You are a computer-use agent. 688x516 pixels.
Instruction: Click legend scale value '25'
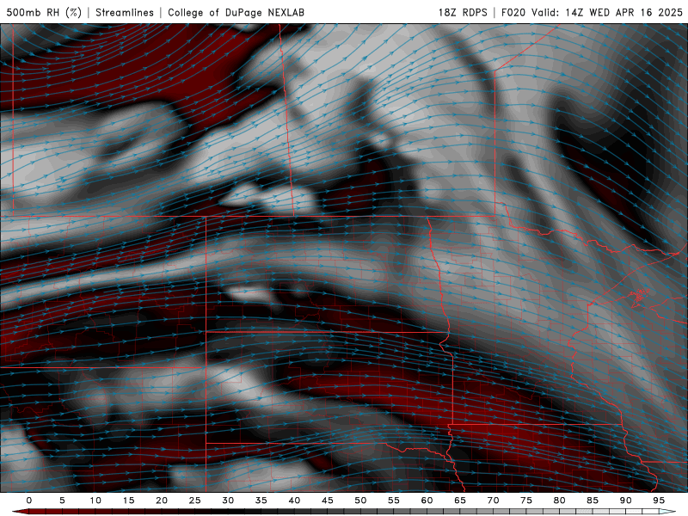click(195, 501)
